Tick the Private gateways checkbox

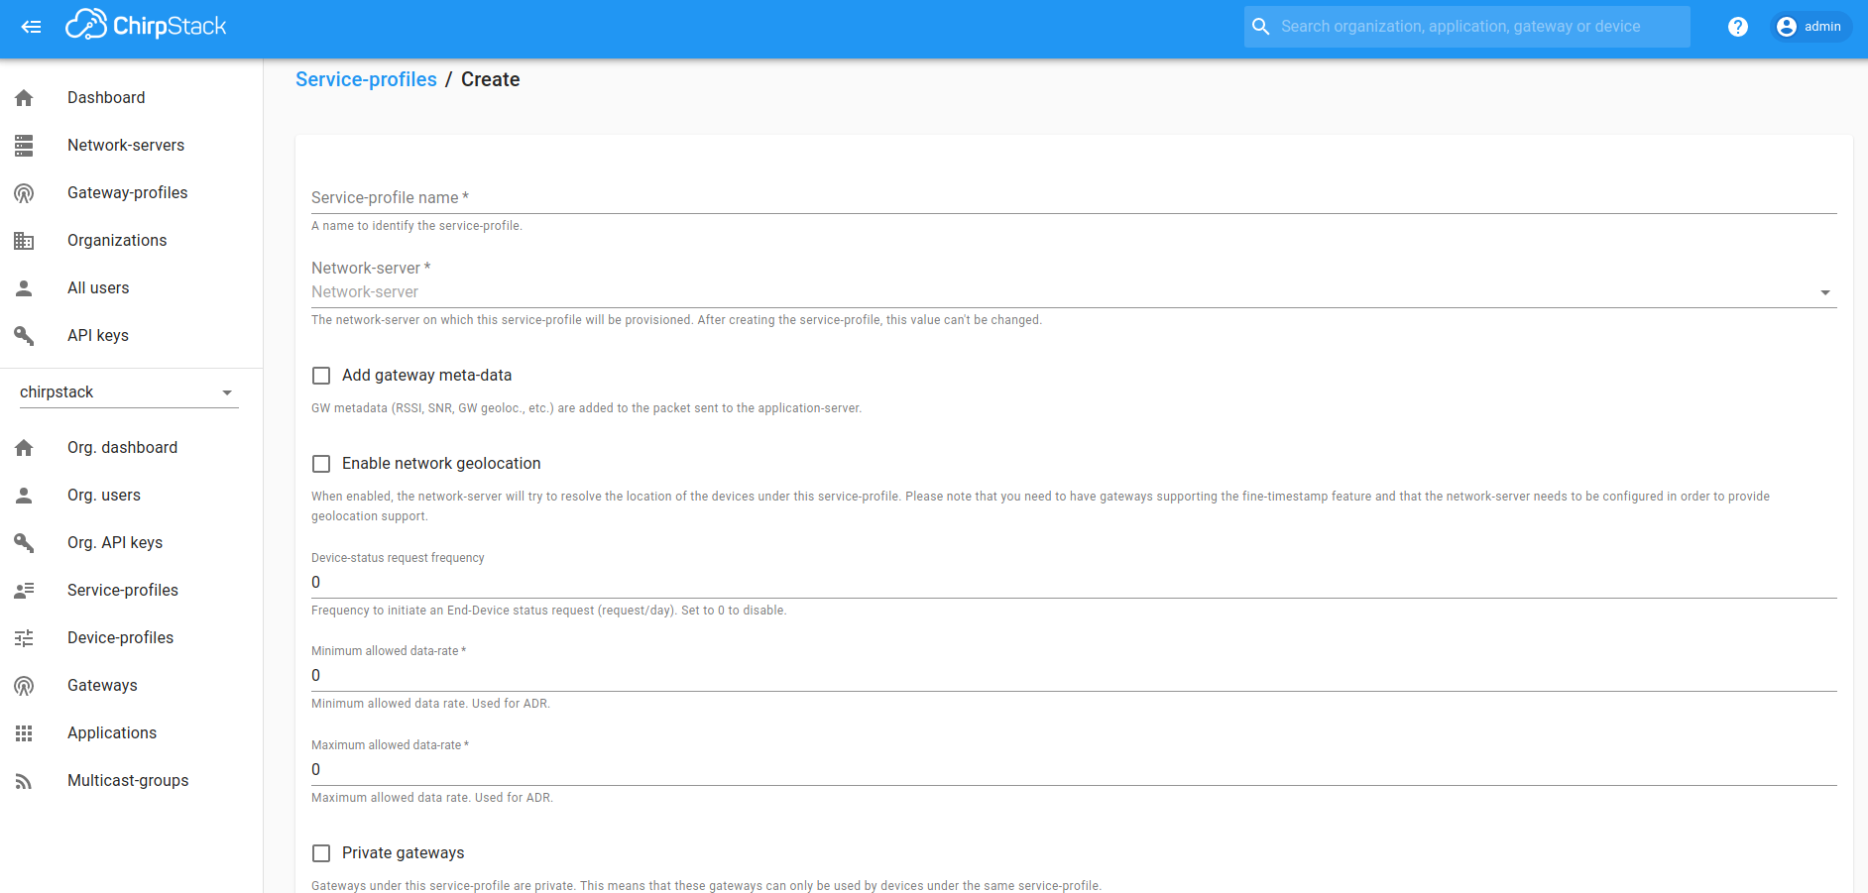coord(321,853)
